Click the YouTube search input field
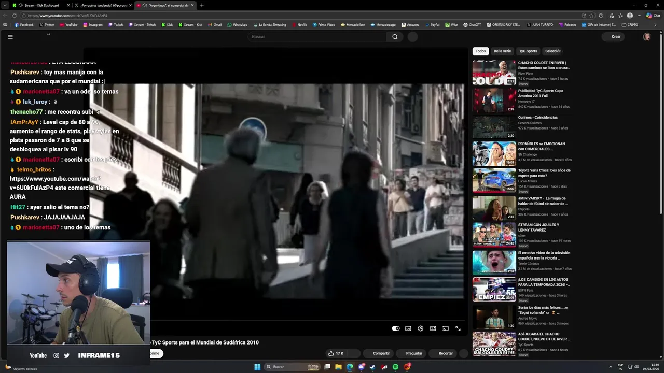This screenshot has width=664, height=373. tap(317, 37)
